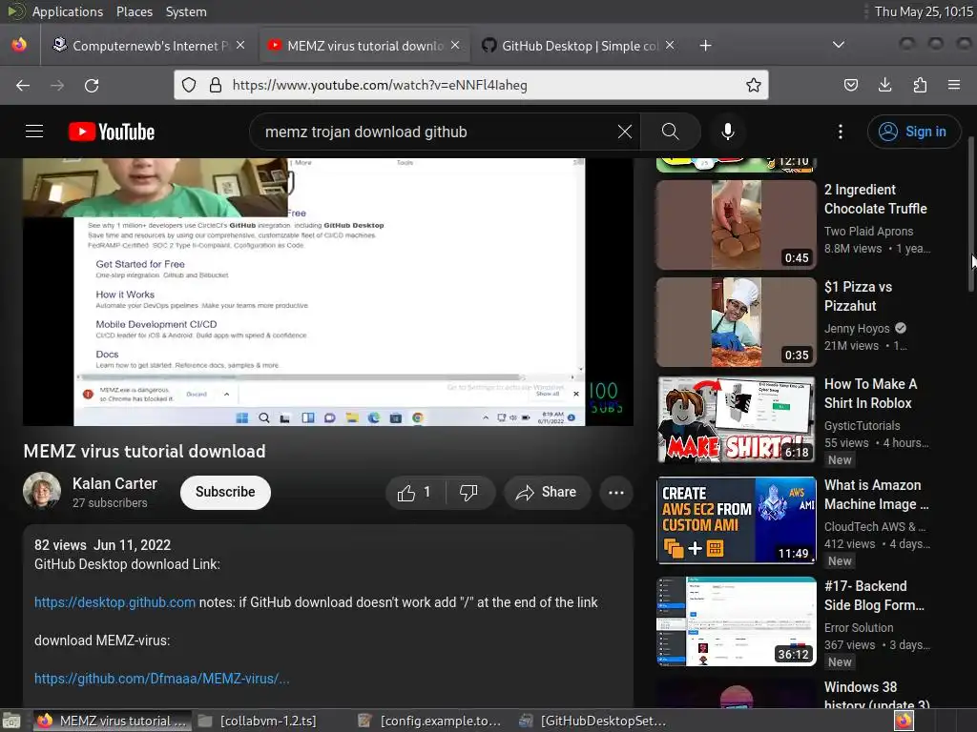Click the "What is Amazon Machine Image" title

pyautogui.click(x=877, y=495)
